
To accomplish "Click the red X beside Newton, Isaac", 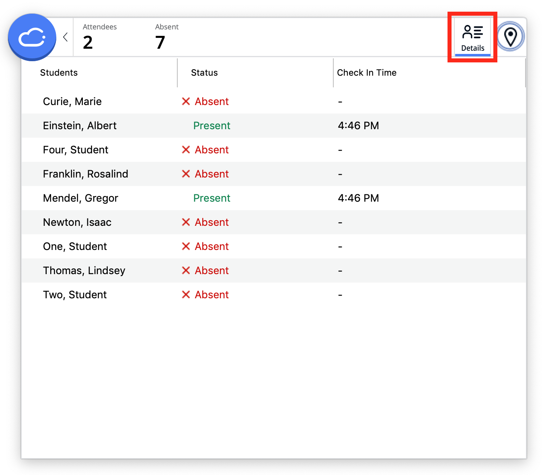I will click(186, 222).
